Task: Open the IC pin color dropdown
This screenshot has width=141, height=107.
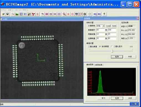Action: (101, 26)
